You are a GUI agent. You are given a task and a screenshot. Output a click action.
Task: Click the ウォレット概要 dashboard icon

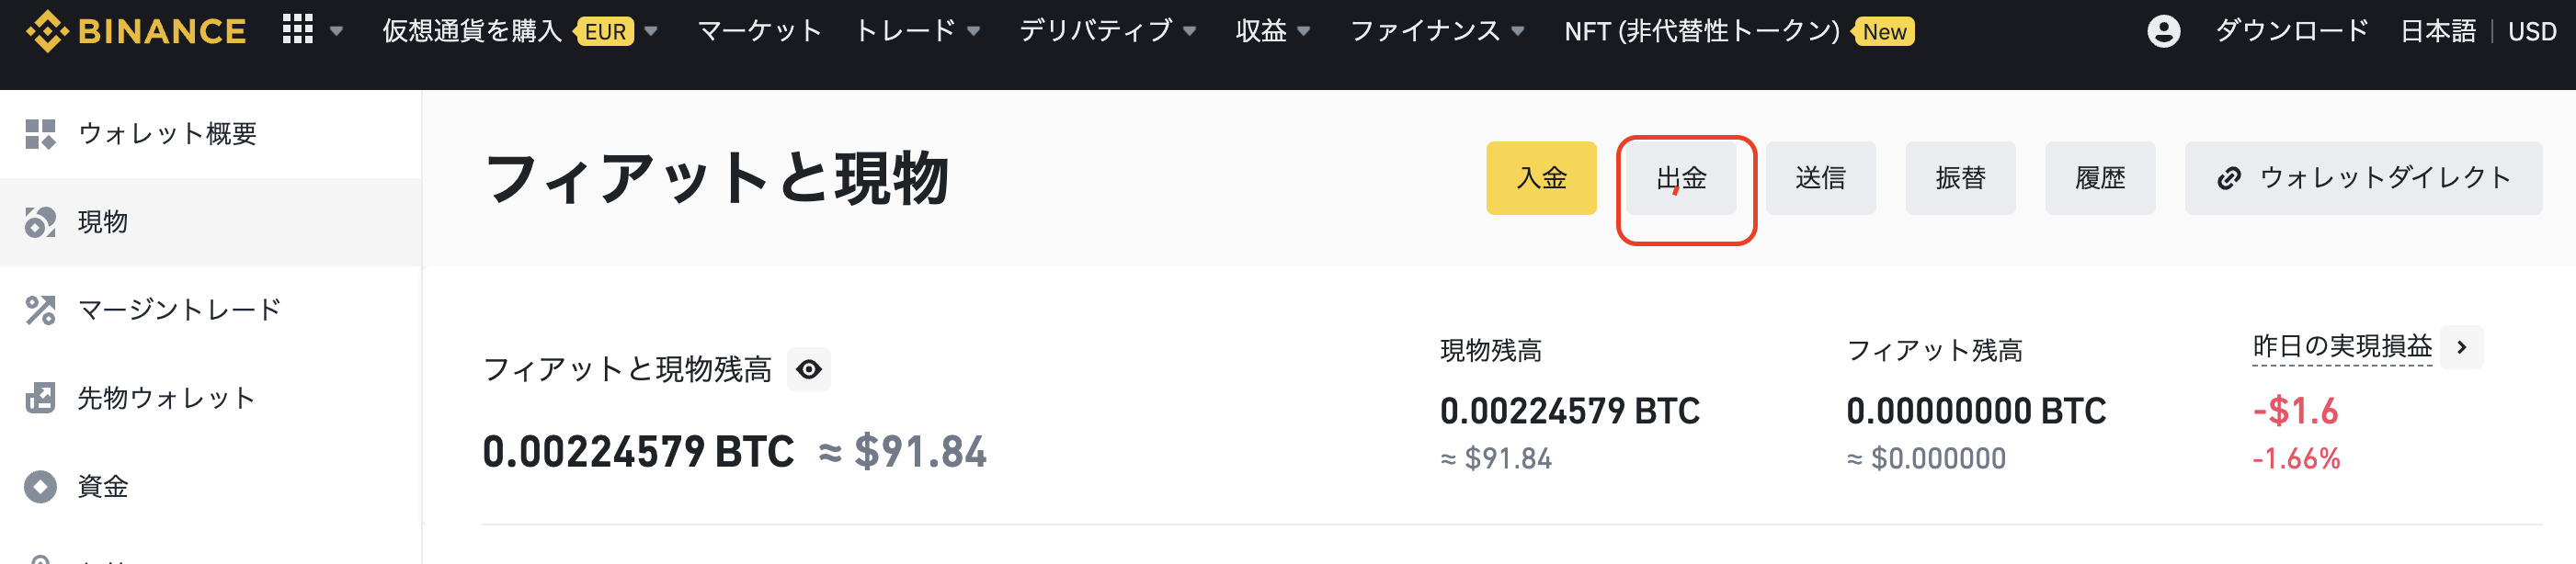(x=40, y=134)
